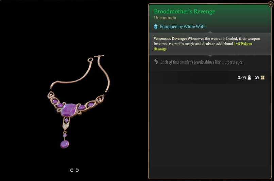The width and height of the screenshot is (274, 181).
Task: Rotate the amulet model clockwise
Action: click(x=71, y=170)
